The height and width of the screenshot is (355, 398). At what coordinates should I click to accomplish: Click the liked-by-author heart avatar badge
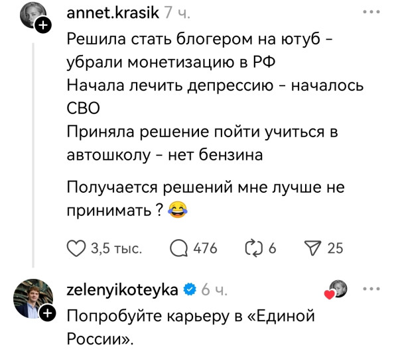point(336,289)
